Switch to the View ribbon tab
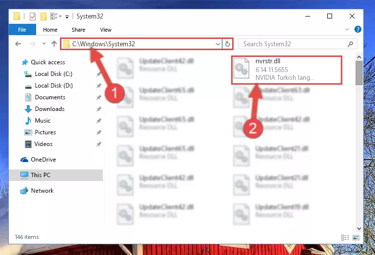 (106, 30)
